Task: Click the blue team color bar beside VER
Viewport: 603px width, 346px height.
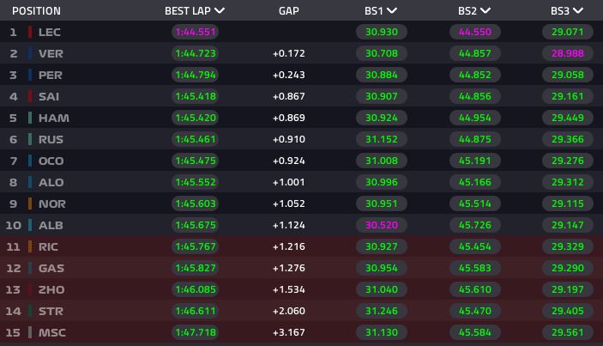Action: 30,53
